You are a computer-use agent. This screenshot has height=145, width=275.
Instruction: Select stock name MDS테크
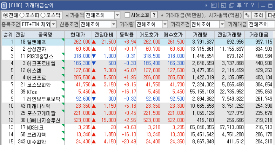click(35, 128)
